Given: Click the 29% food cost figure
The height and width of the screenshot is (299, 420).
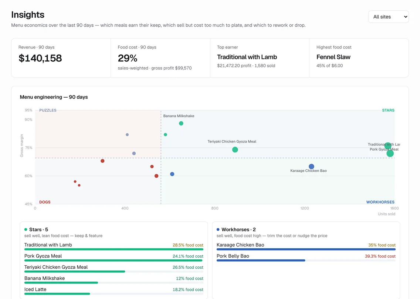Looking at the screenshot, I should click(128, 58).
